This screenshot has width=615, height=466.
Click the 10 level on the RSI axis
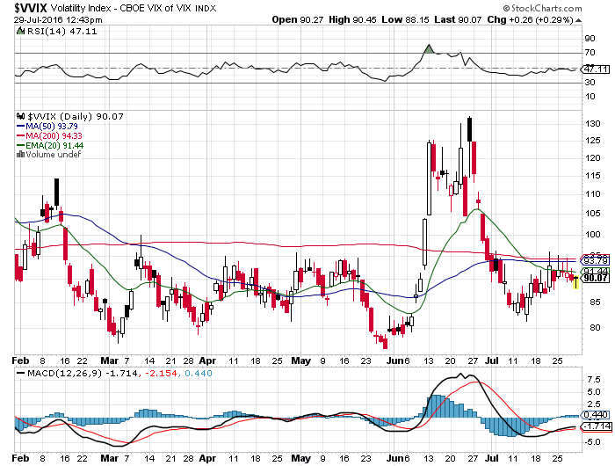pos(590,97)
